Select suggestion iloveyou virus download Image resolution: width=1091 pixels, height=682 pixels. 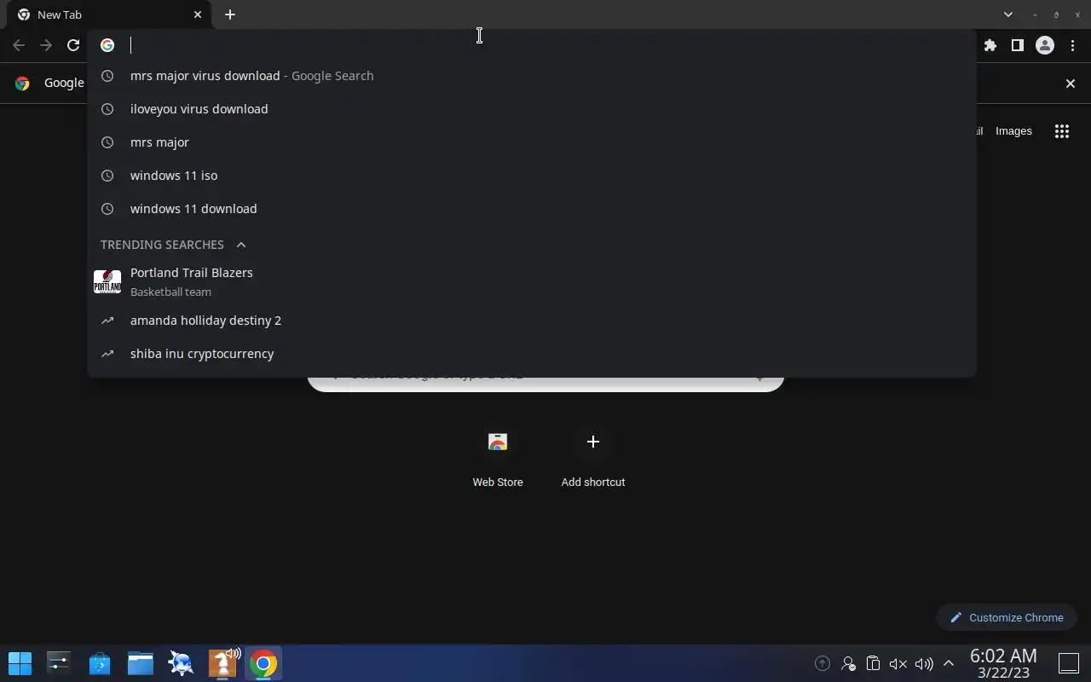point(532,109)
